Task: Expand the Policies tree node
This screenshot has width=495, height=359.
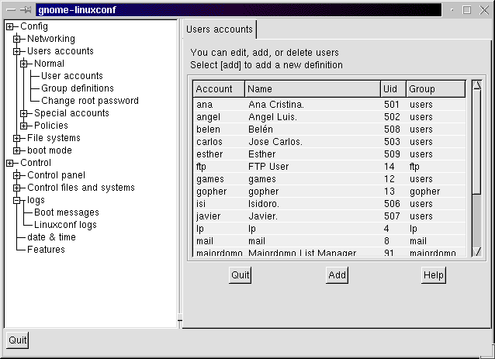Action: (x=24, y=126)
